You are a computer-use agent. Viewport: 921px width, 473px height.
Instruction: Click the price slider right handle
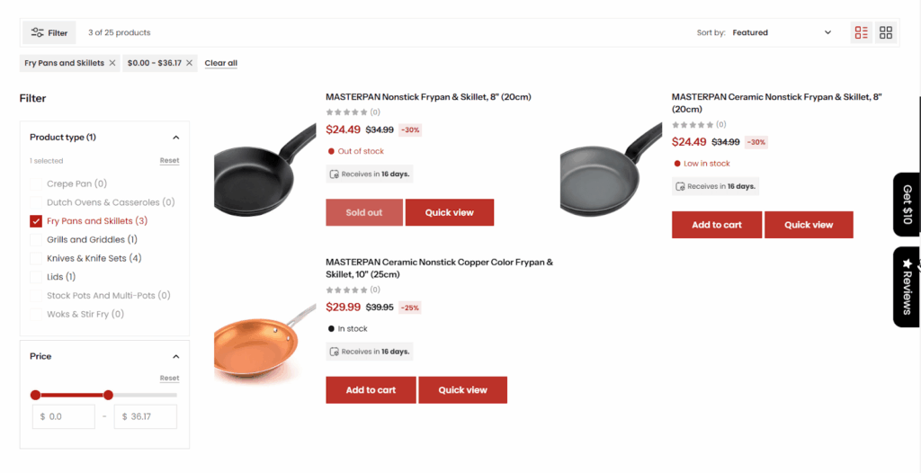point(108,395)
